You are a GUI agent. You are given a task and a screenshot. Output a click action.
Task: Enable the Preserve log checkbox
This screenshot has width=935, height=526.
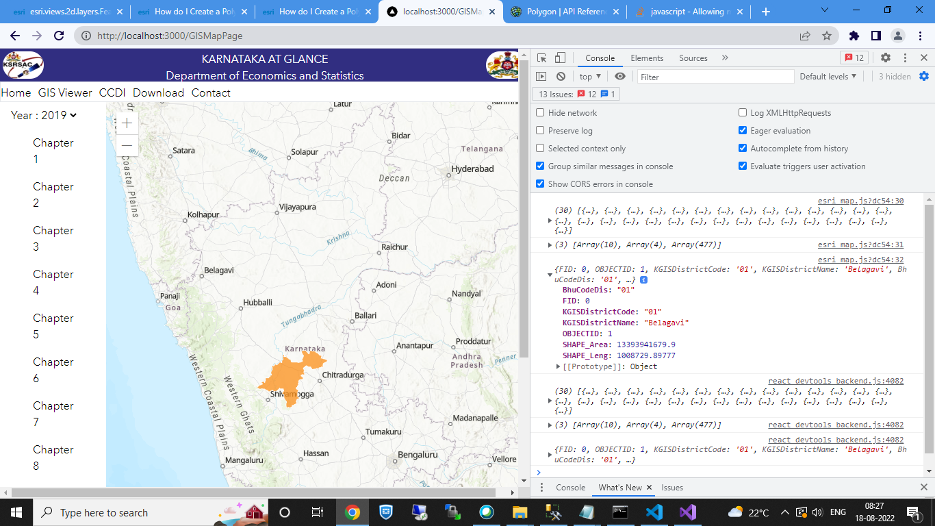[540, 130]
